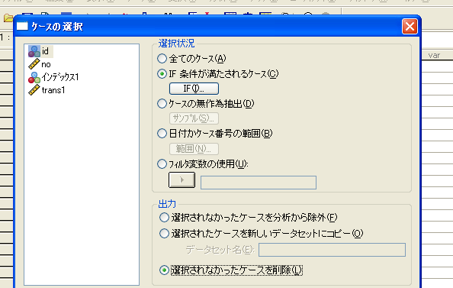Click the arrow button to move variable to filter
The height and width of the screenshot is (288, 453).
(182, 180)
